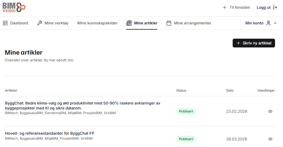Screen dimensions: 283x147
Task: Click the calendar icon for Mine arrangementer
Action: pos(169,23)
